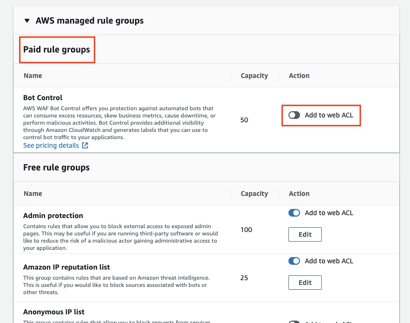
Task: Click the Bot Control description paragraph
Action: (x=120, y=123)
